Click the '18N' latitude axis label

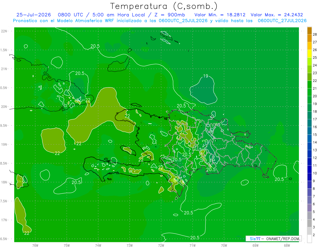pos(4,182)
